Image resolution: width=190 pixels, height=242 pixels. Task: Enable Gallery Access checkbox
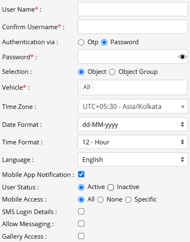click(81, 236)
